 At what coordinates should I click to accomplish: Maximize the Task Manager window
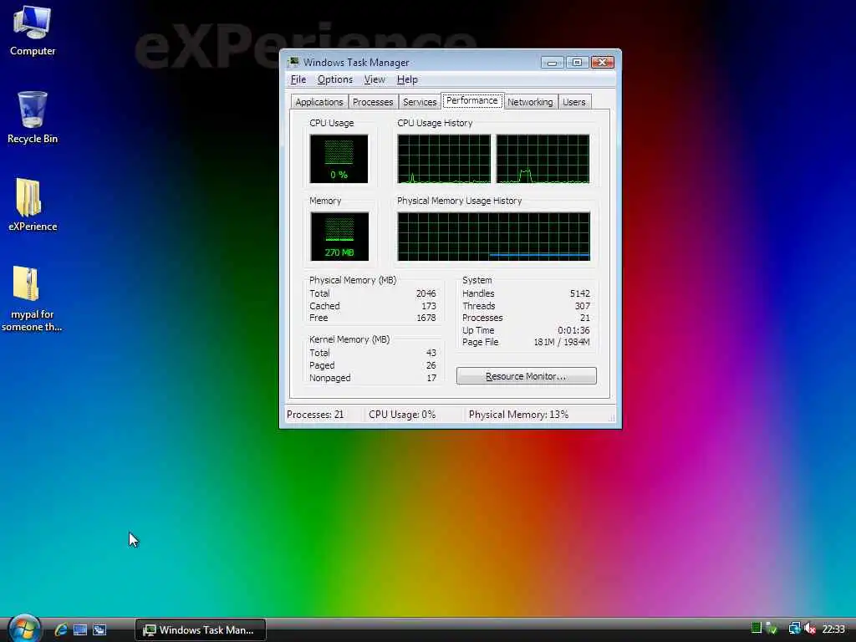[577, 63]
